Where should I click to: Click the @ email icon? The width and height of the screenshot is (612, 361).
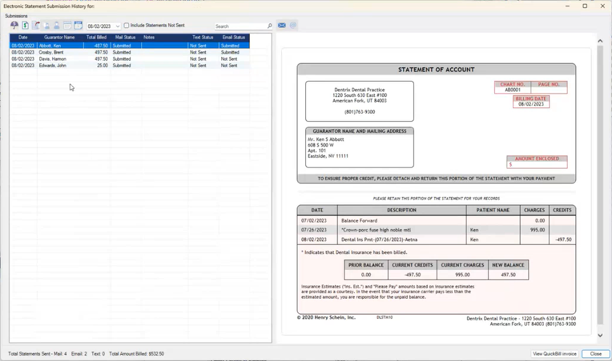293,25
